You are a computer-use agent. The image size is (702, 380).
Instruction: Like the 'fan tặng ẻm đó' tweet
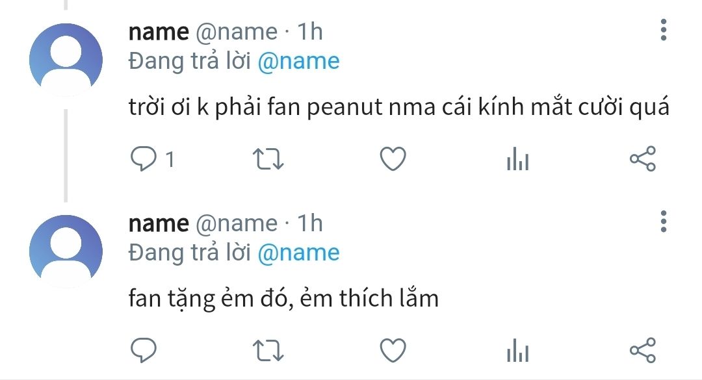393,351
